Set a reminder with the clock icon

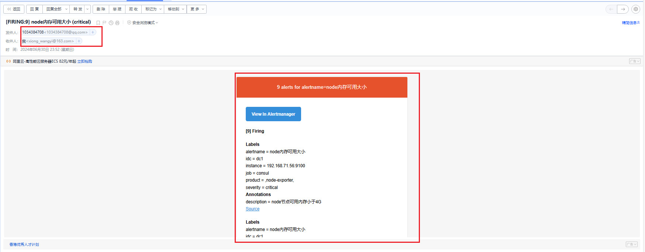(111, 23)
